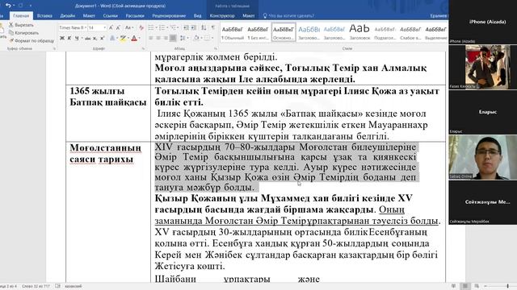Open the Вид tab
Screen dimensions: 517x290
[x=197, y=15]
